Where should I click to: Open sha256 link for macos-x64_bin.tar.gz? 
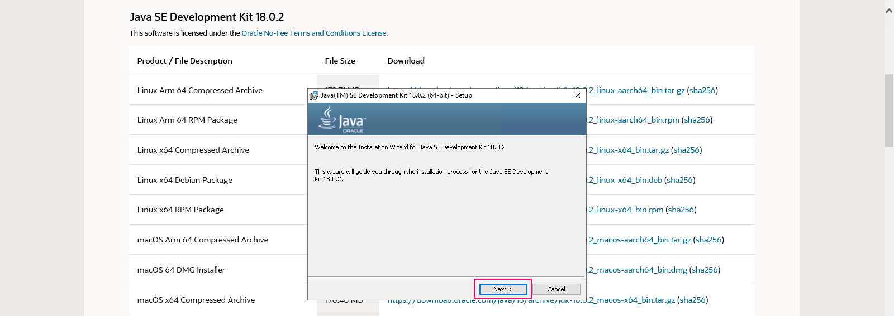pyautogui.click(x=693, y=300)
